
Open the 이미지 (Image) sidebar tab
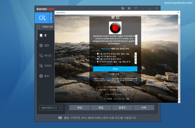(x=46, y=66)
